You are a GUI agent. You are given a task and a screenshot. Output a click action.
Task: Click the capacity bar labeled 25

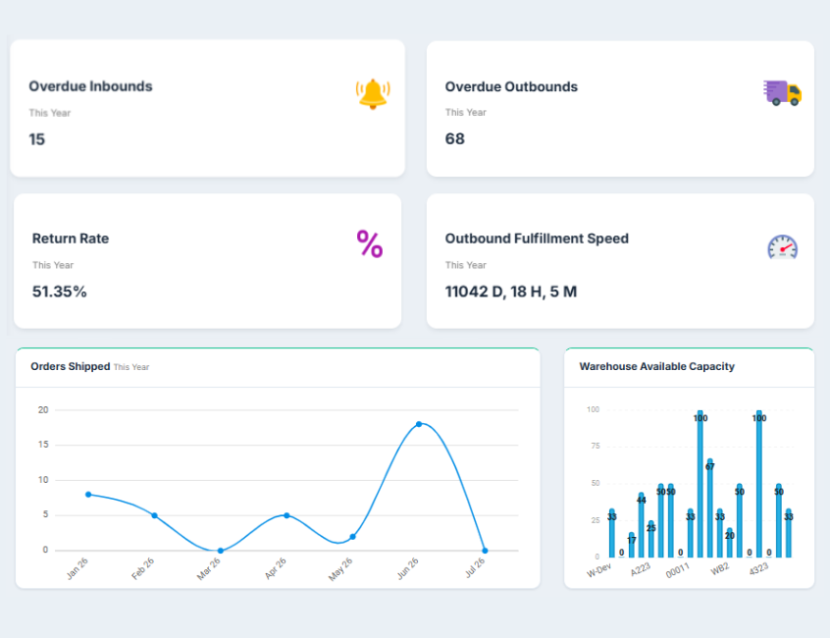(651, 539)
